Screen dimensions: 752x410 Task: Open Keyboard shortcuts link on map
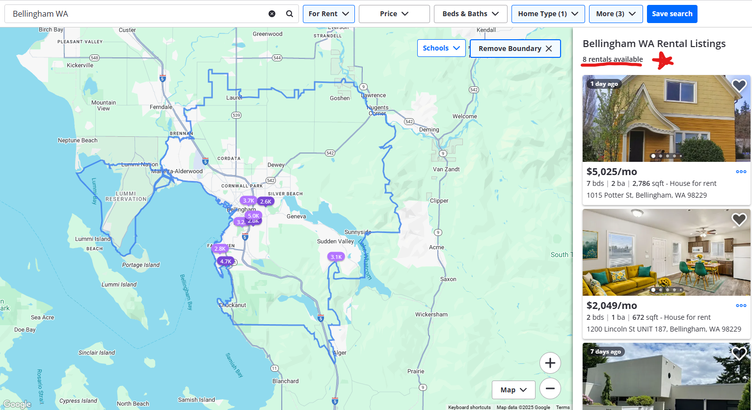tap(469, 407)
